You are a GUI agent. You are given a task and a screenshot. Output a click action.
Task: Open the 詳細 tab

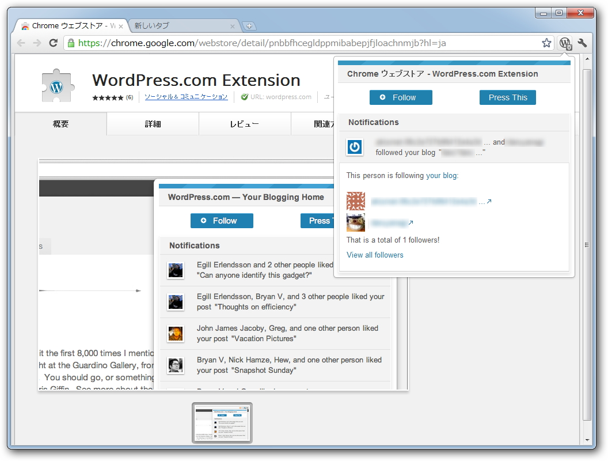[x=153, y=123]
